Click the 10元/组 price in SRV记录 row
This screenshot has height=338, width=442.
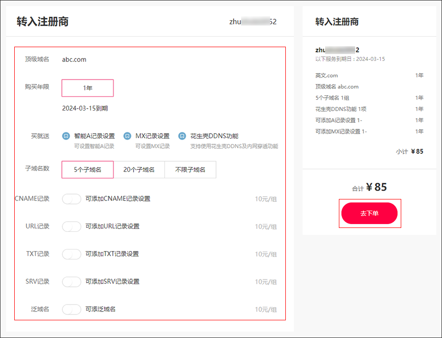266,282
